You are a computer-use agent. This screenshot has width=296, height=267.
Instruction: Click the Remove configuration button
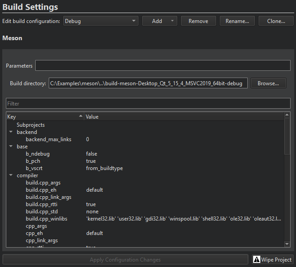(x=198, y=21)
